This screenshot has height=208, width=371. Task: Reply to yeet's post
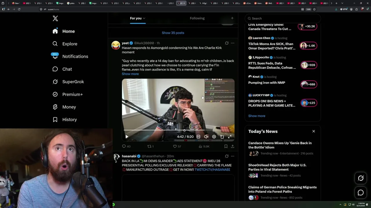coord(126,146)
